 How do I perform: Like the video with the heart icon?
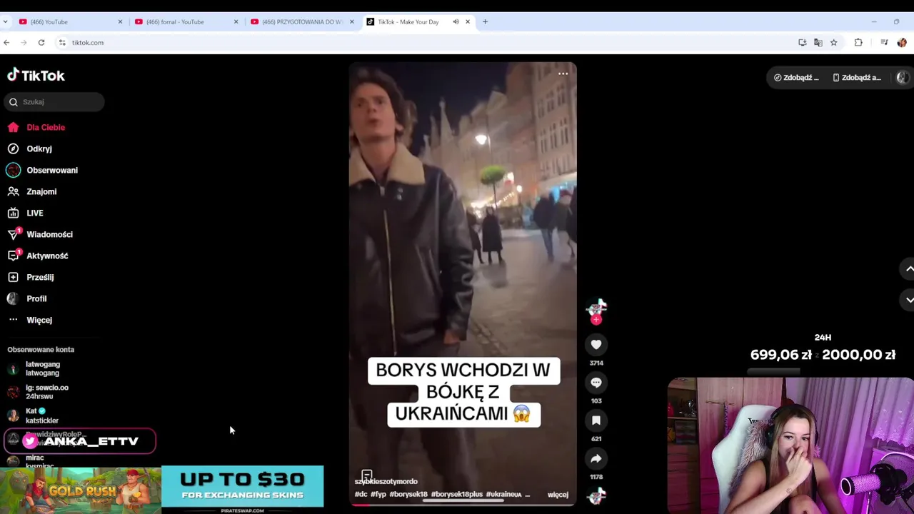point(596,345)
